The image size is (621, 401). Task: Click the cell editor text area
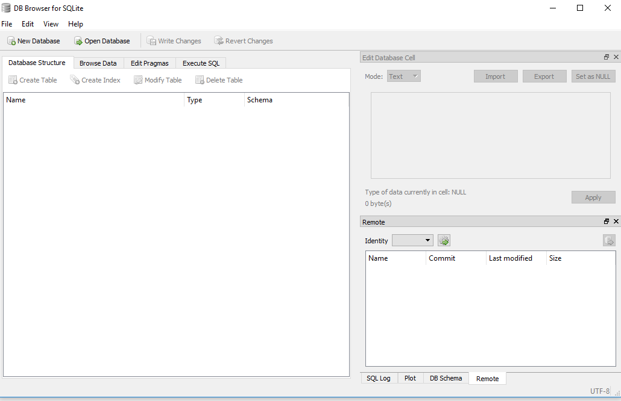click(490, 135)
